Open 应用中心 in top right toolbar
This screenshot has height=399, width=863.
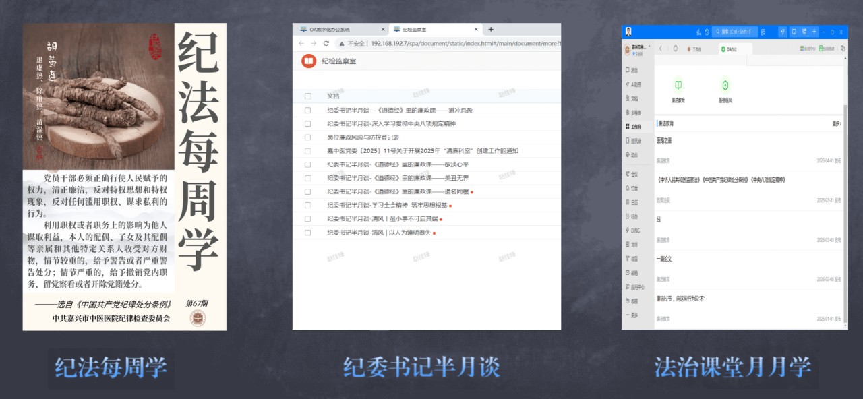(x=809, y=49)
